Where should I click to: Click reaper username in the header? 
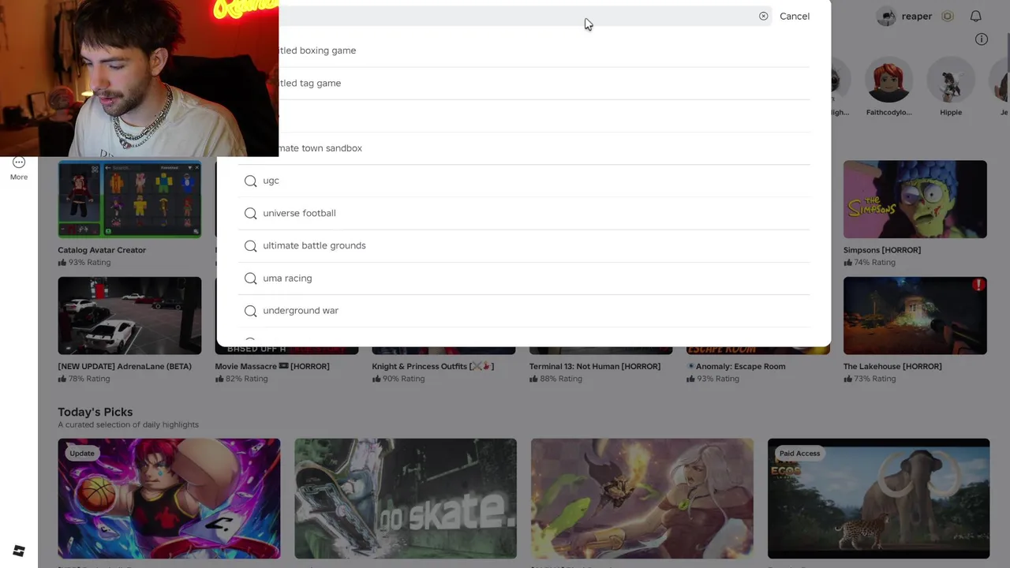[x=917, y=16]
